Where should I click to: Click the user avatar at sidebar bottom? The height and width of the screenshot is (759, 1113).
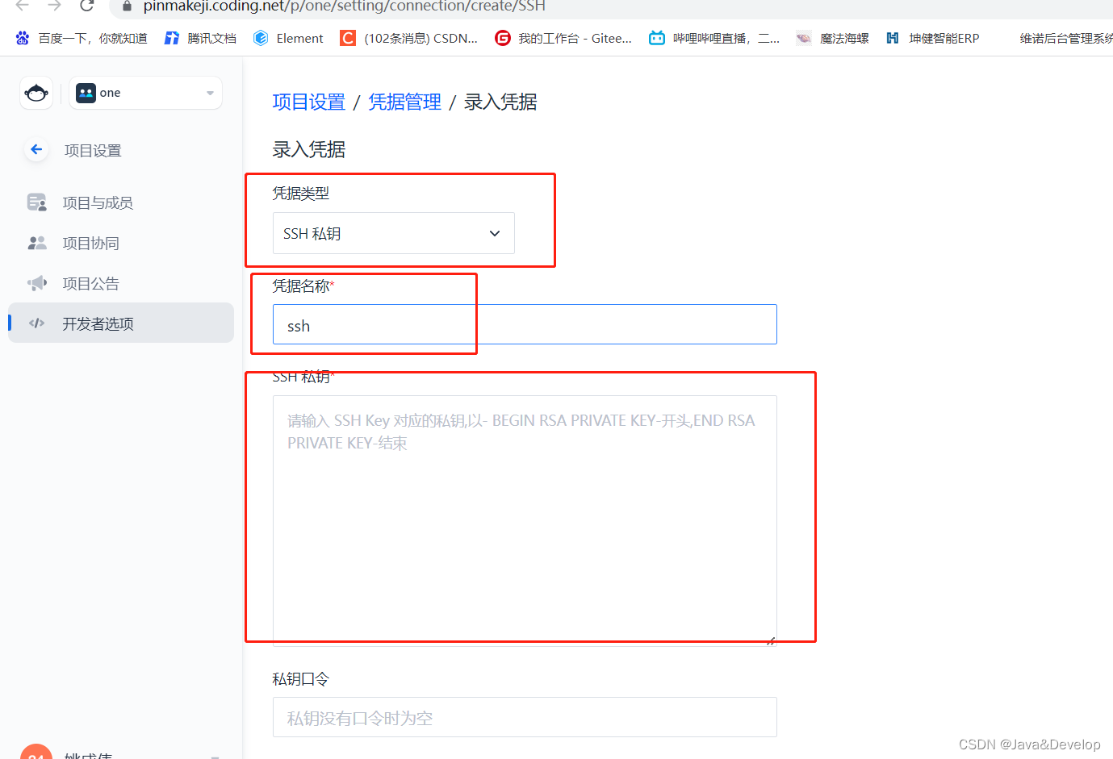click(x=36, y=753)
